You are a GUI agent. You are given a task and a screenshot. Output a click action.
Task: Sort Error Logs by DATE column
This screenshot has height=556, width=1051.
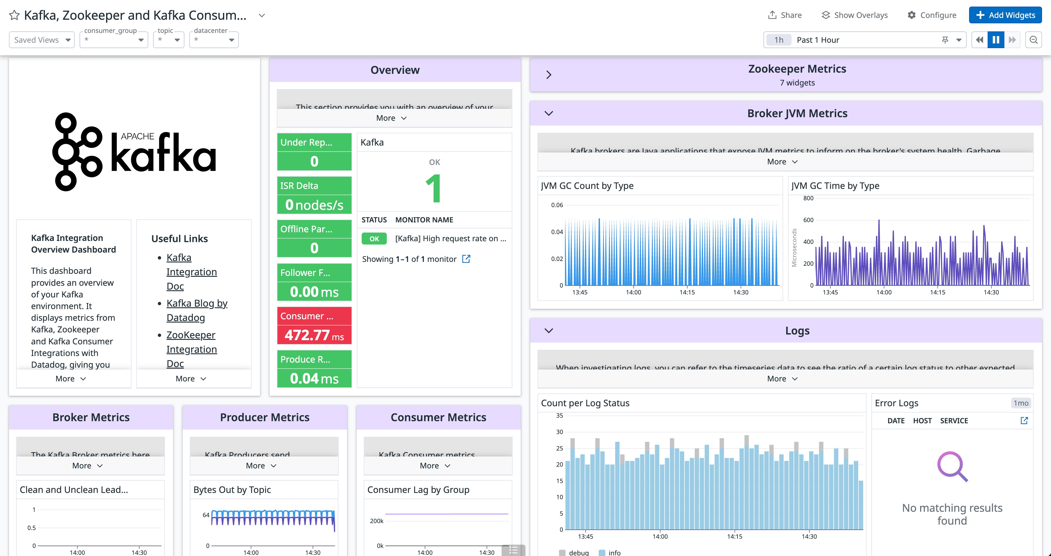click(x=896, y=421)
